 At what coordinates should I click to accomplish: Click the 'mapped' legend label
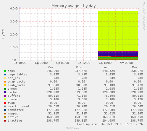coord(13,114)
